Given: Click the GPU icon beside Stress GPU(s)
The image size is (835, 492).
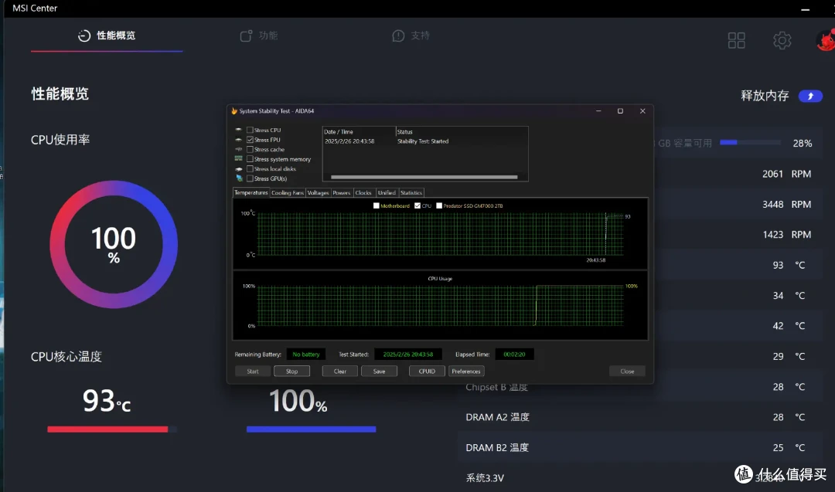Looking at the screenshot, I should pyautogui.click(x=239, y=178).
